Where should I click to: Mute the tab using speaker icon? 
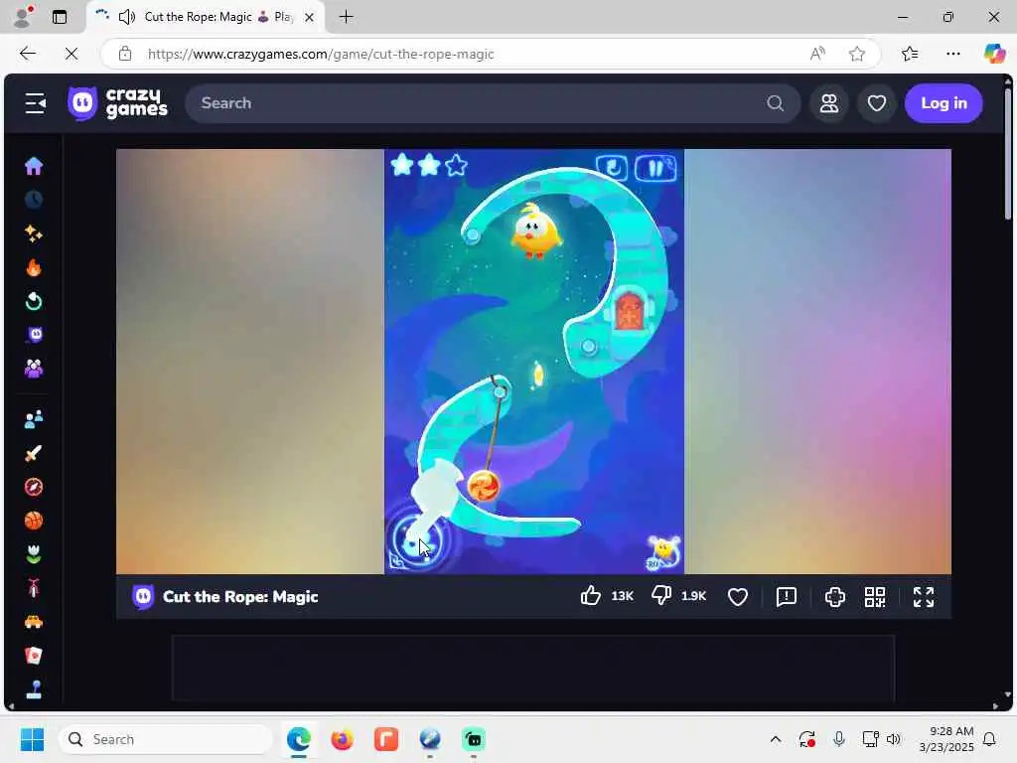click(x=127, y=17)
